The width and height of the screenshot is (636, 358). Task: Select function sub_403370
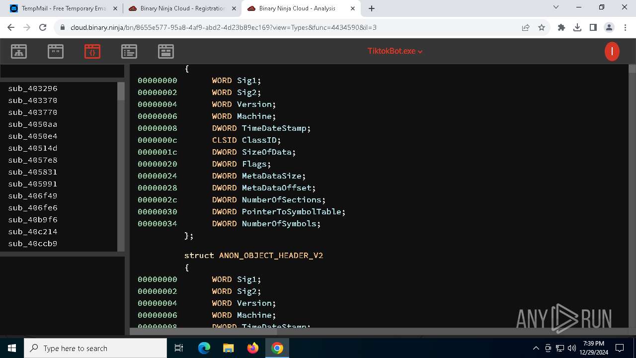point(33,100)
